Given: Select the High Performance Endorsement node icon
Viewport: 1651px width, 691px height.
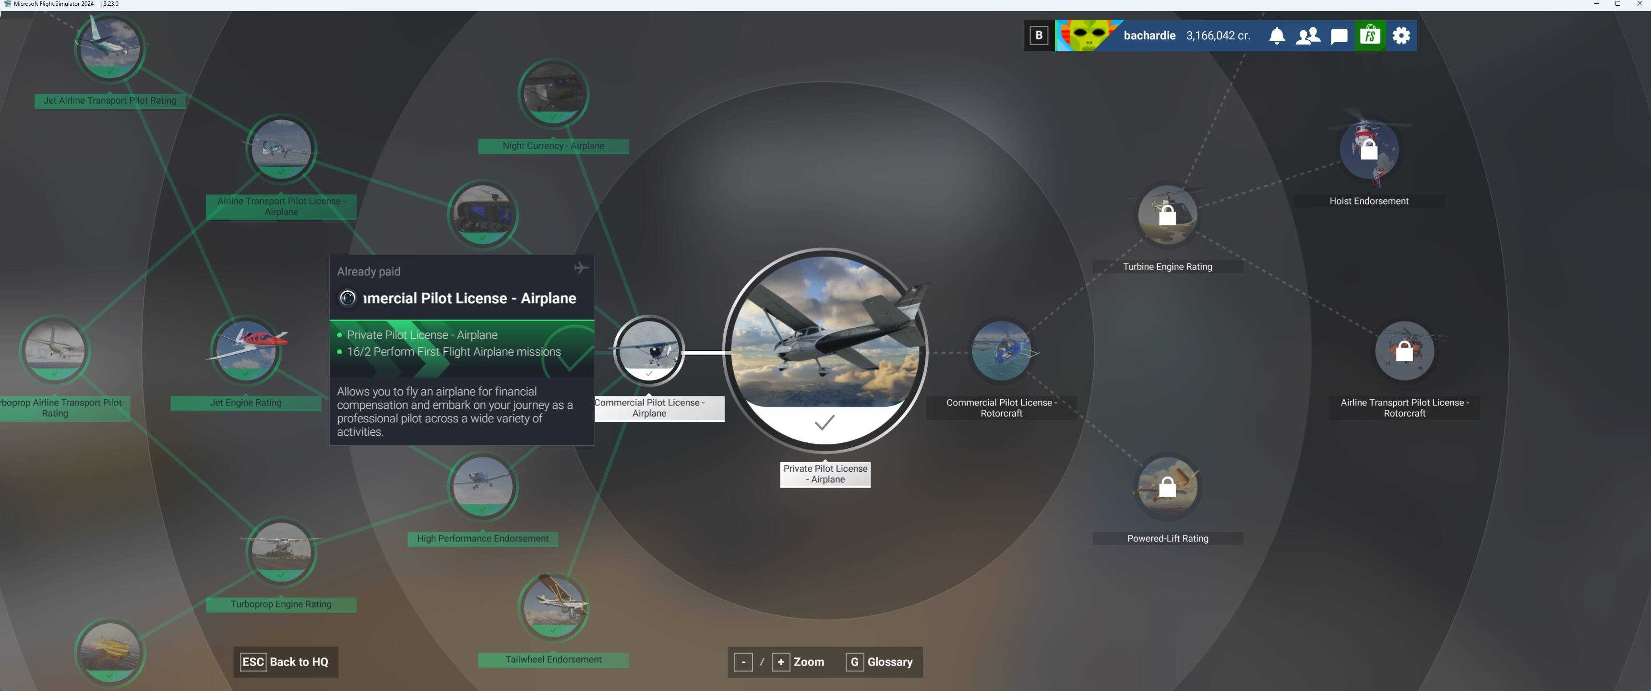Looking at the screenshot, I should pos(483,487).
